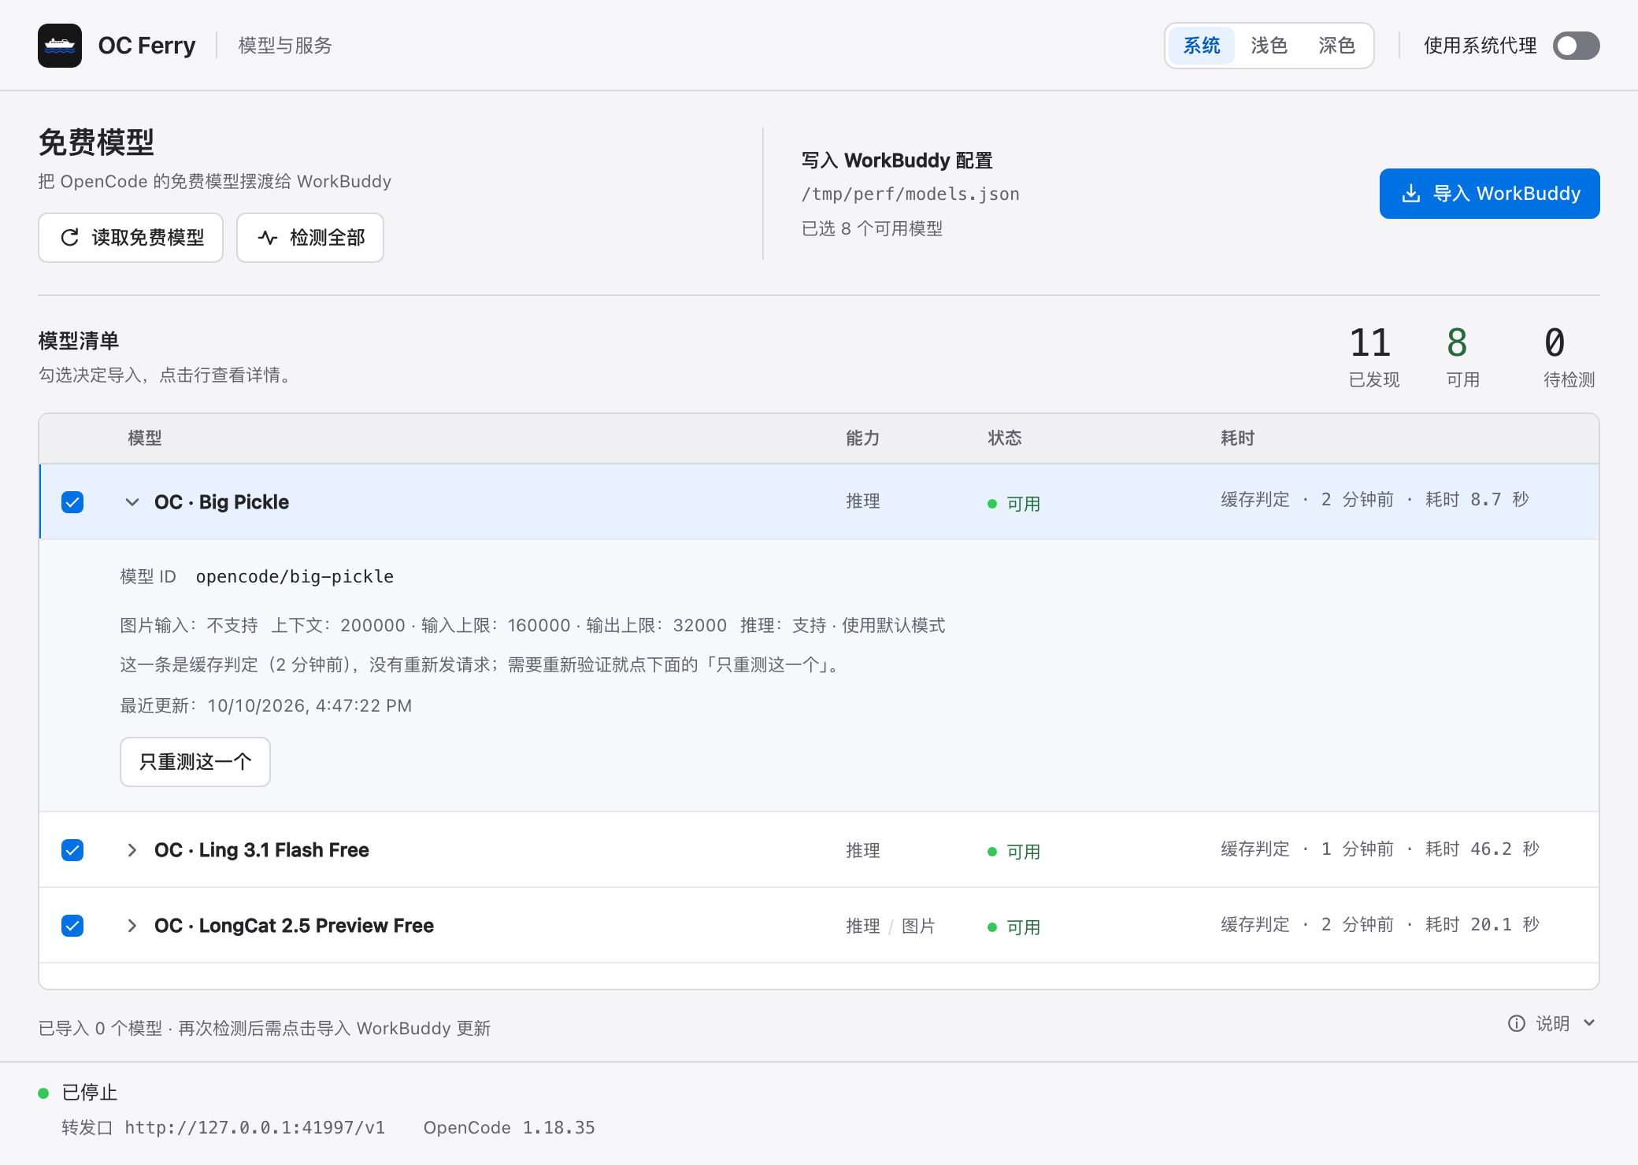Expand the LongCat 2.5 Preview Free chevron
This screenshot has width=1638, height=1165.
click(132, 926)
